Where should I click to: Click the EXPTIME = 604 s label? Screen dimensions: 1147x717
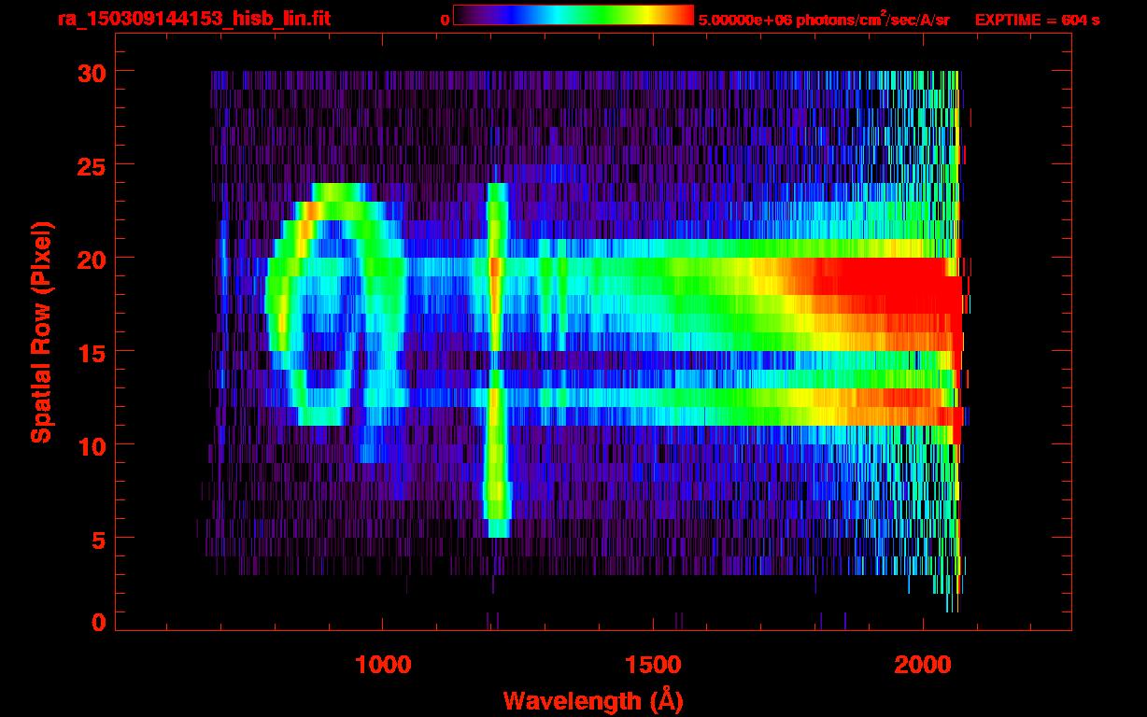pyautogui.click(x=1037, y=20)
